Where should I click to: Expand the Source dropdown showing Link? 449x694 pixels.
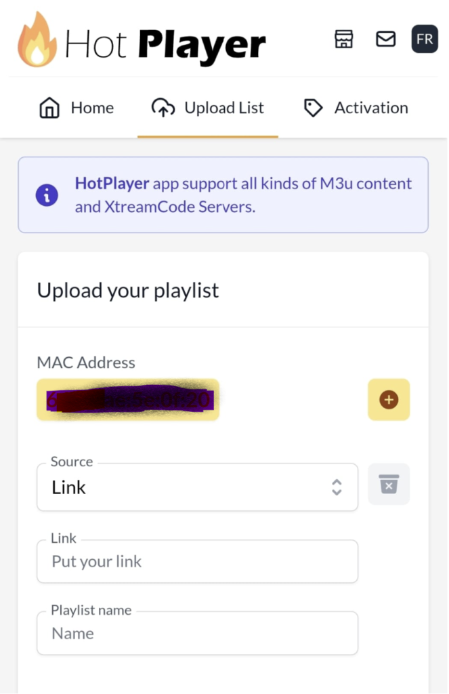(197, 487)
